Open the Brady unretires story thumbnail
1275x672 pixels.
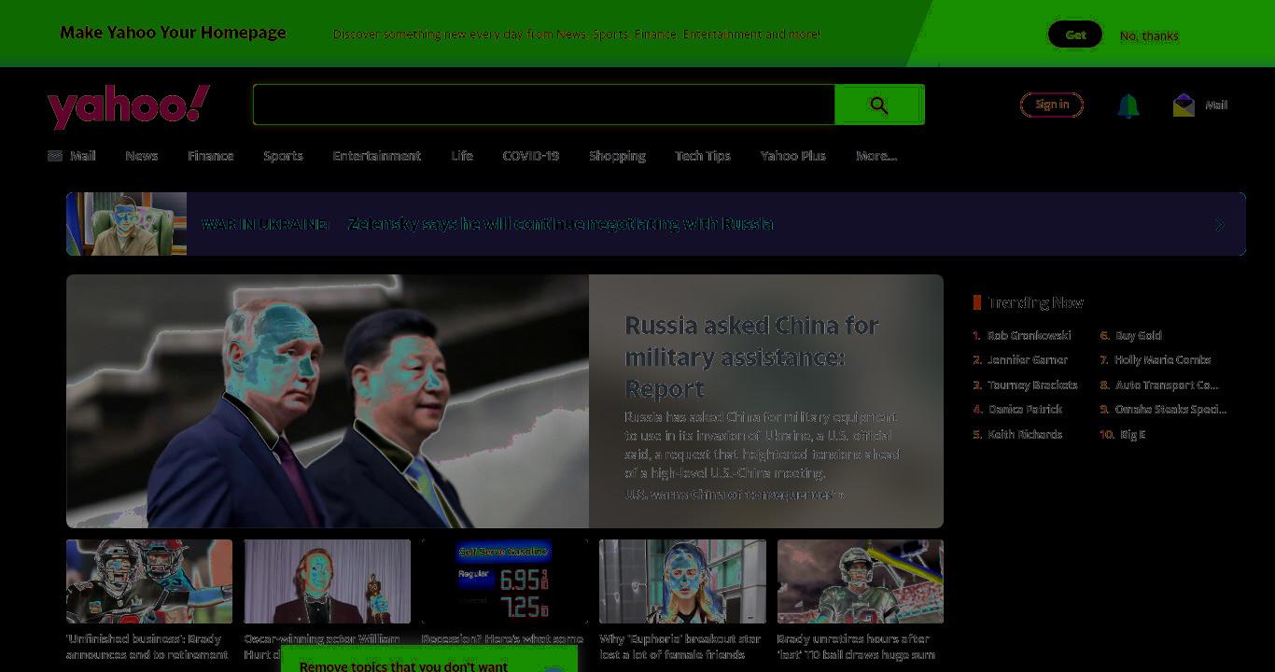click(861, 581)
